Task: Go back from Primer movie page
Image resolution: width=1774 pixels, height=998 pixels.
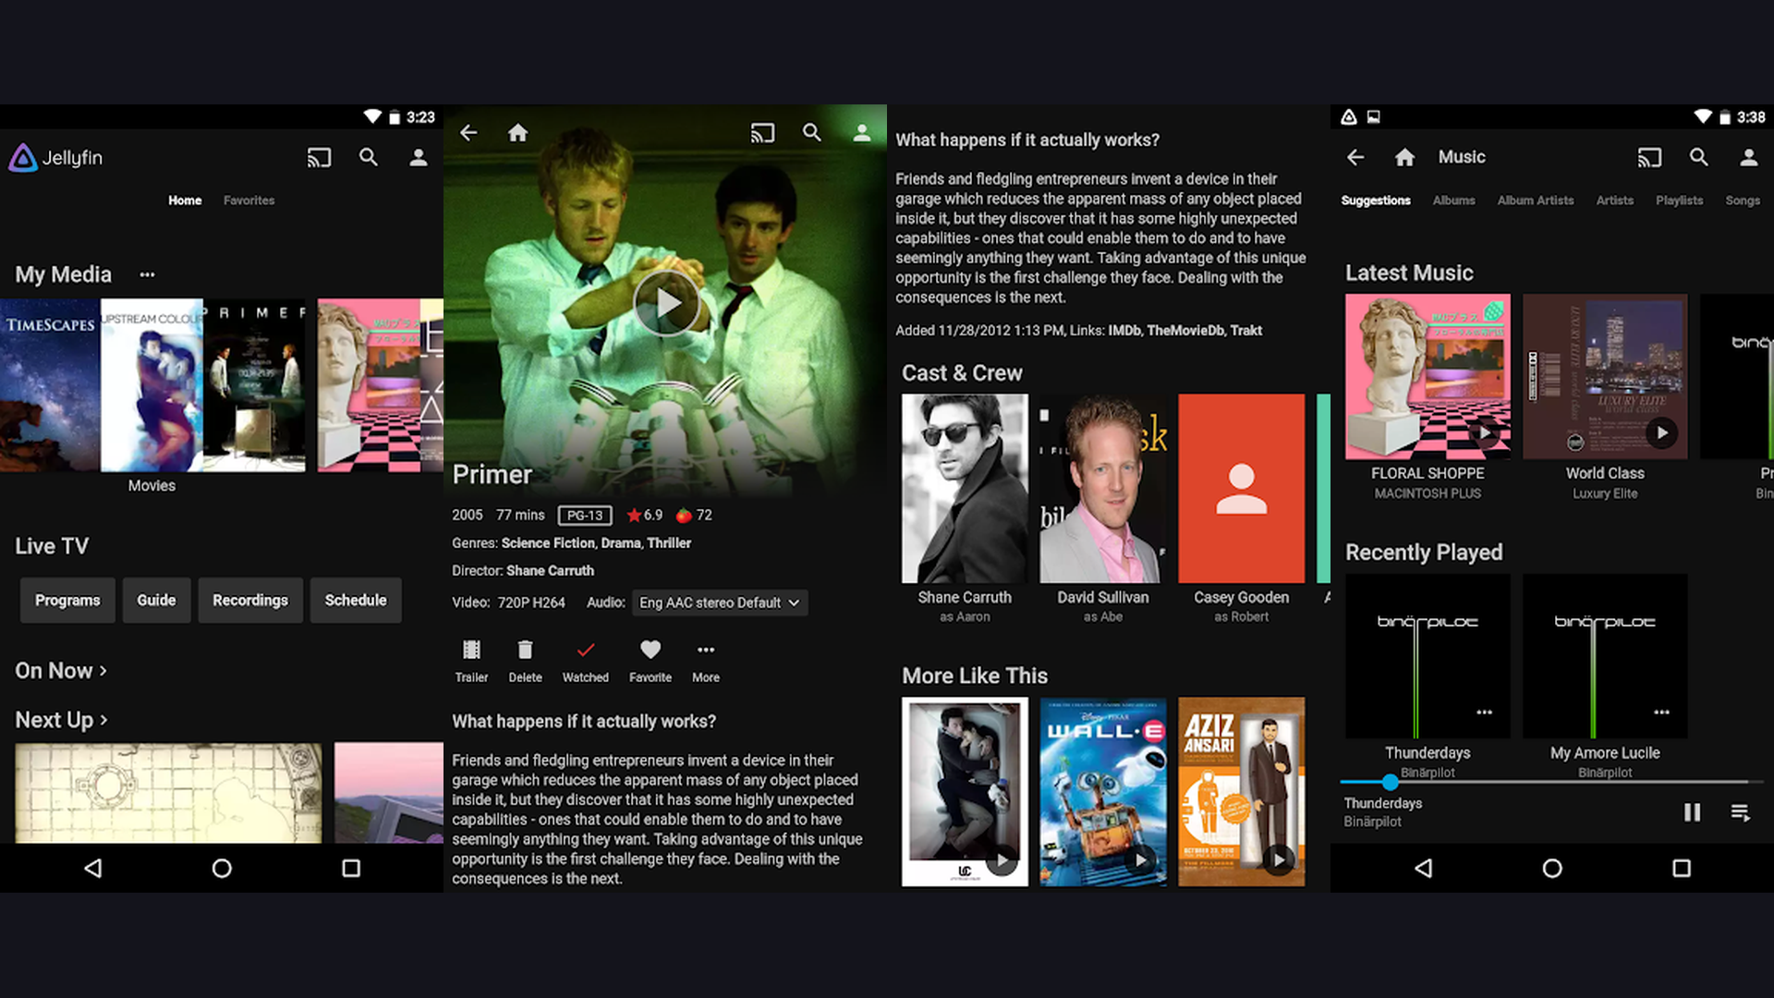Action: tap(468, 133)
